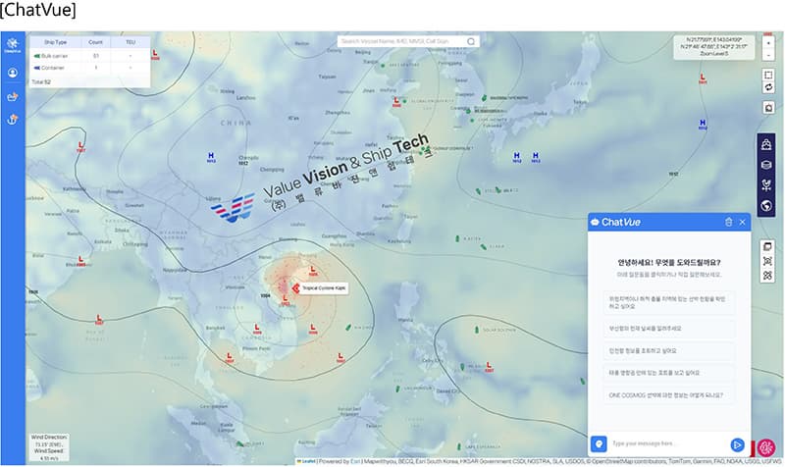Click the Tropical Cyclone Kajiki label
Screen dimensions: 785x467
314,287
